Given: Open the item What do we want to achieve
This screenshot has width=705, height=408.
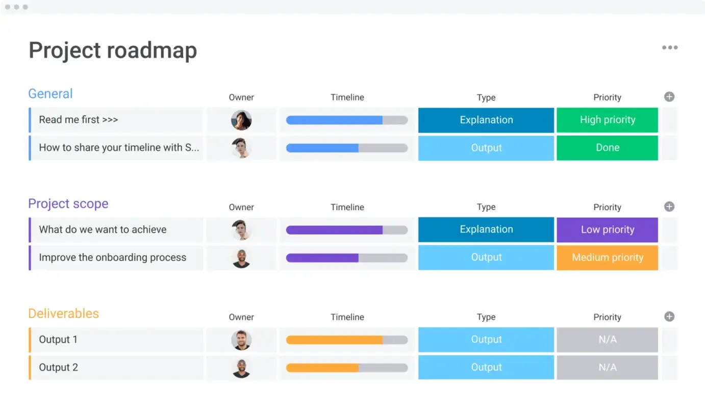Looking at the screenshot, I should [103, 229].
